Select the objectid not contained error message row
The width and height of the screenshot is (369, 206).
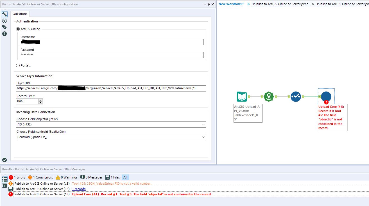[142, 194]
